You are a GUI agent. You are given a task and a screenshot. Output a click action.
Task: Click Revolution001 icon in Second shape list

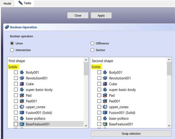coord(105,78)
